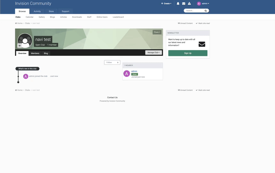Click admin avatar in activity stream
275x173 pixels.
(26, 76)
